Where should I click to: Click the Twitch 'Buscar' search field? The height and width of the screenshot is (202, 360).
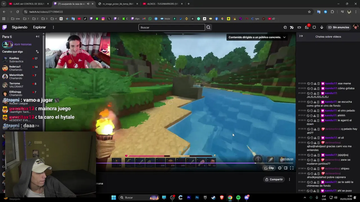[x=172, y=27]
